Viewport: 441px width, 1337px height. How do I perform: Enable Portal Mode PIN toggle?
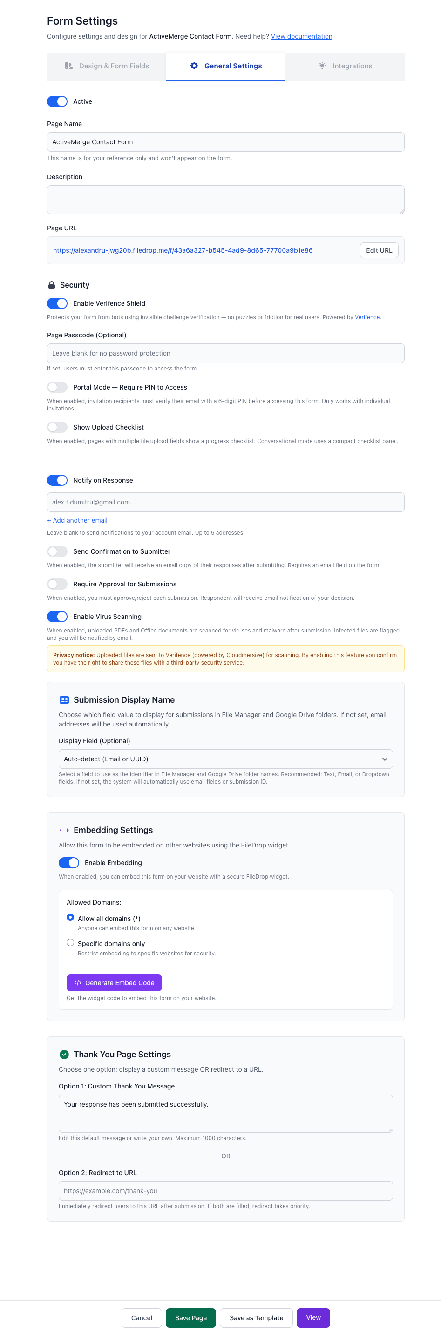57,387
